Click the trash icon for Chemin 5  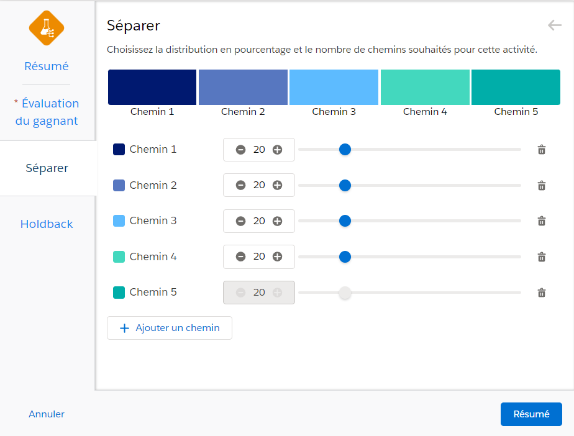tap(542, 293)
